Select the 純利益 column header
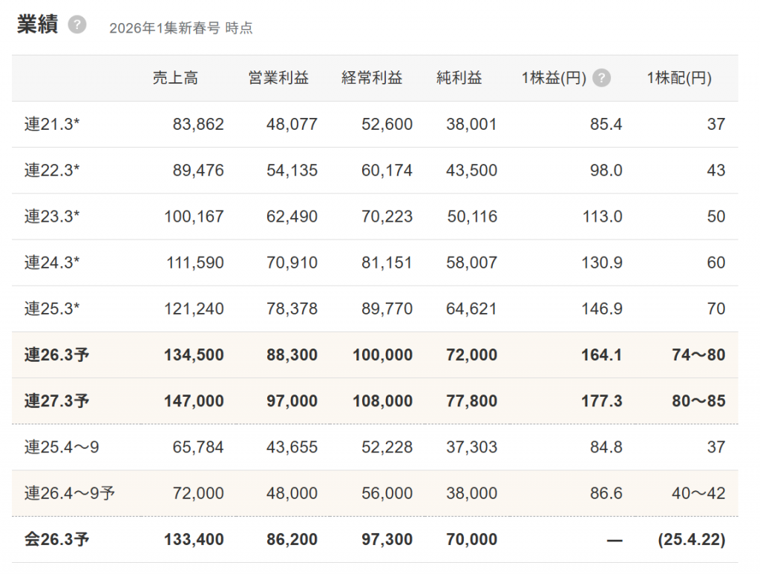 (459, 78)
